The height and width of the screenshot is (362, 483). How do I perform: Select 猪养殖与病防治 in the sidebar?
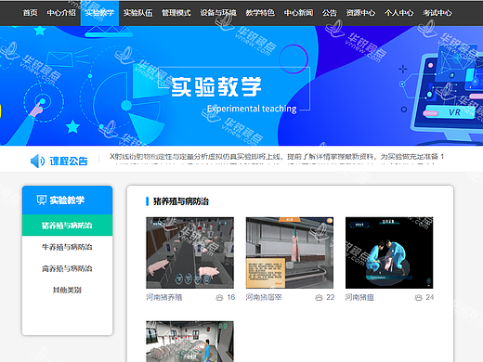click(x=67, y=226)
